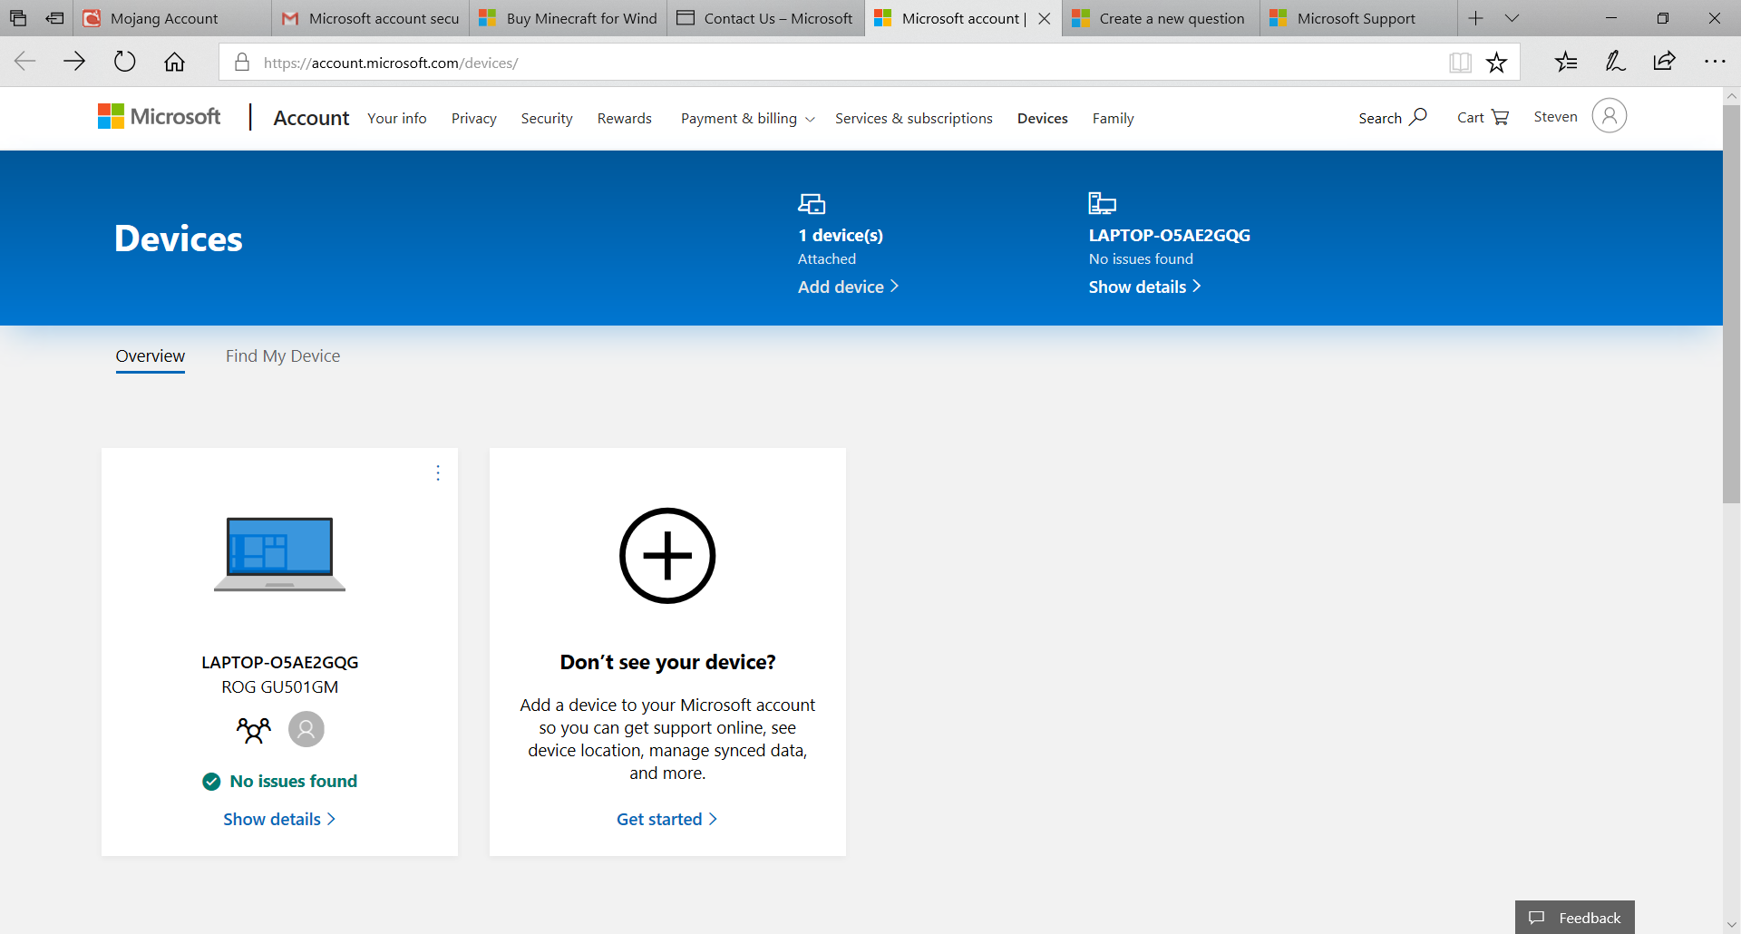Open a new tab with plus icon
This screenshot has height=934, width=1741.
[x=1475, y=18]
